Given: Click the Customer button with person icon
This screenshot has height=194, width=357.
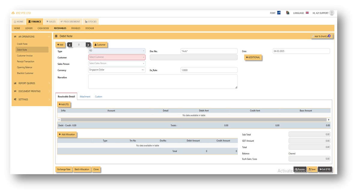Looking at the screenshot, I should 100,45.
